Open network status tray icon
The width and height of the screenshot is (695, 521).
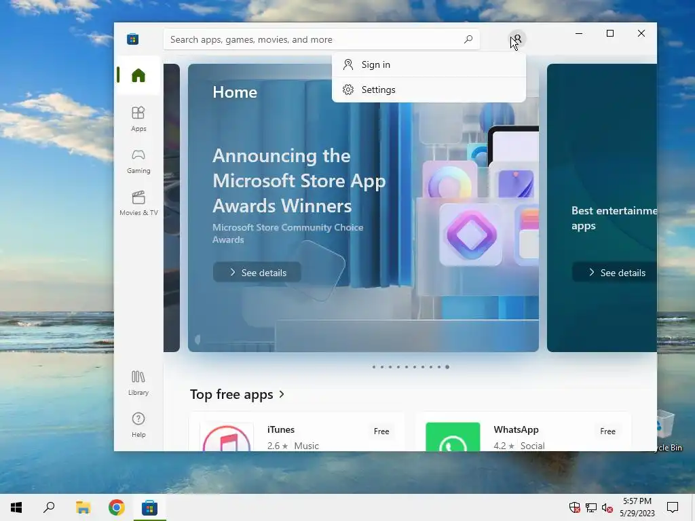pos(591,507)
